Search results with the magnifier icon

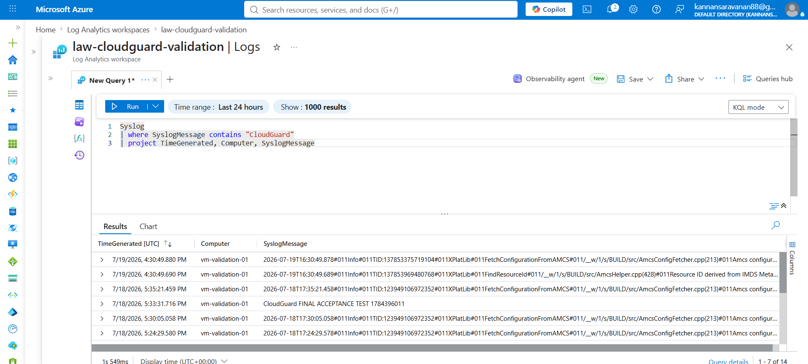(775, 225)
